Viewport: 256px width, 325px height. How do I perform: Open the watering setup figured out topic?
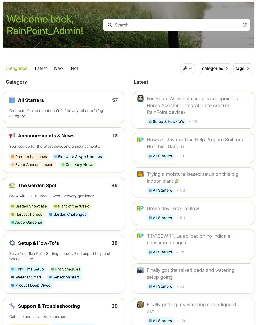click(191, 308)
